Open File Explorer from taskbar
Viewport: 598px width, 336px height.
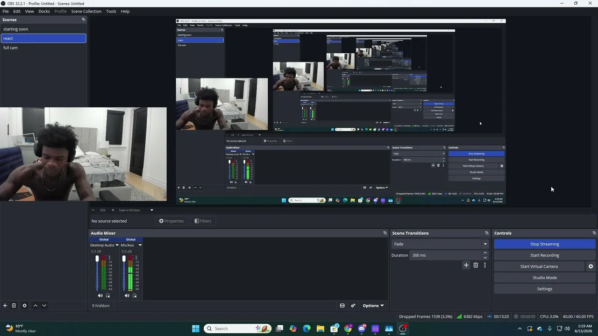(x=320, y=329)
